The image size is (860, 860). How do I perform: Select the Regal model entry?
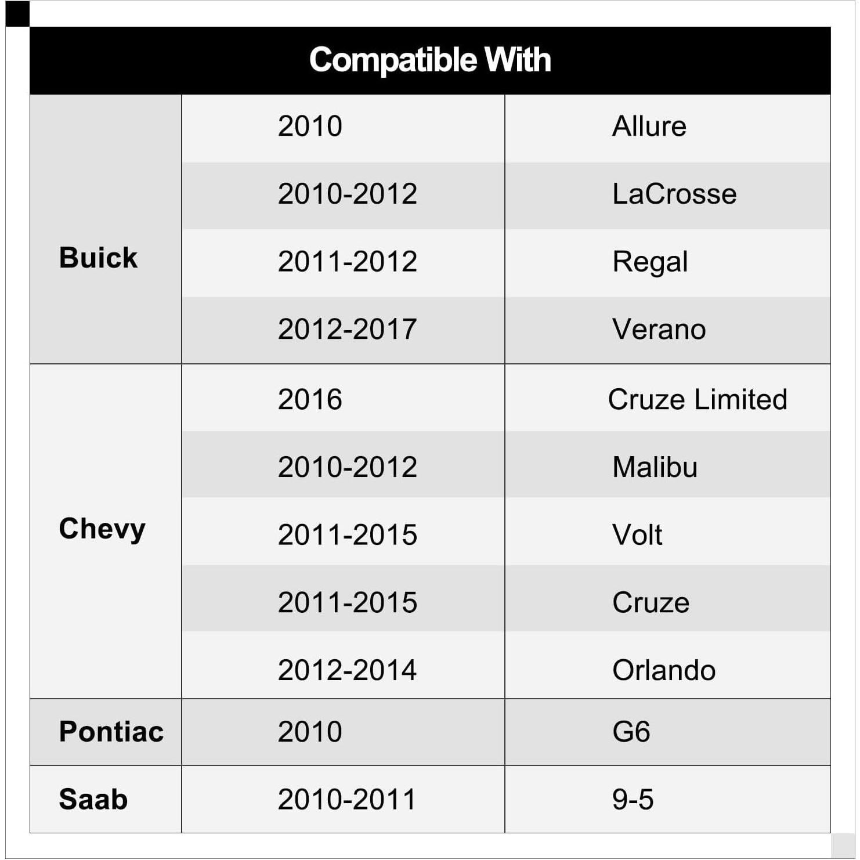click(x=650, y=262)
